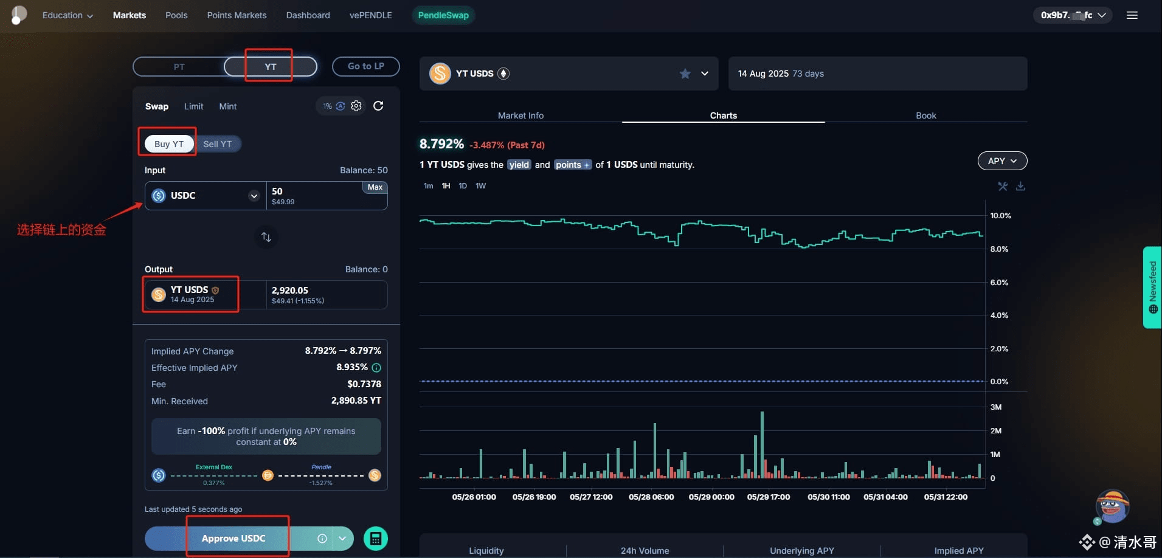Click the PendleSwap button
Screen dimensions: 1162x558
[x=443, y=15]
